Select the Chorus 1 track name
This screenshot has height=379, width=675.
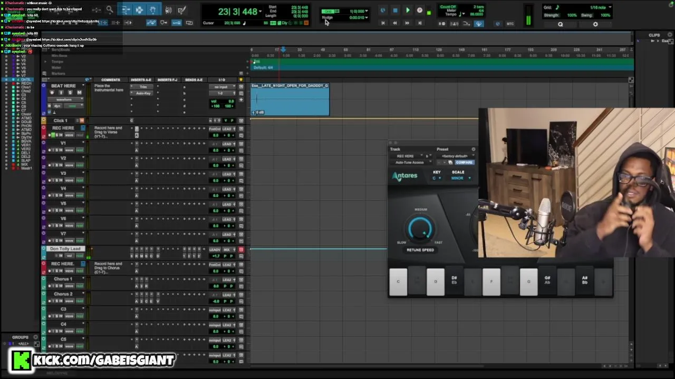coord(63,279)
